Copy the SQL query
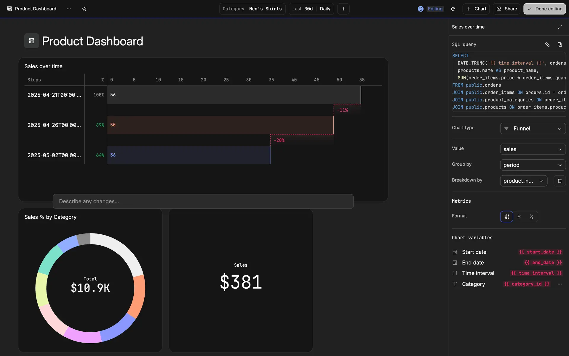The image size is (569, 356). [x=560, y=44]
